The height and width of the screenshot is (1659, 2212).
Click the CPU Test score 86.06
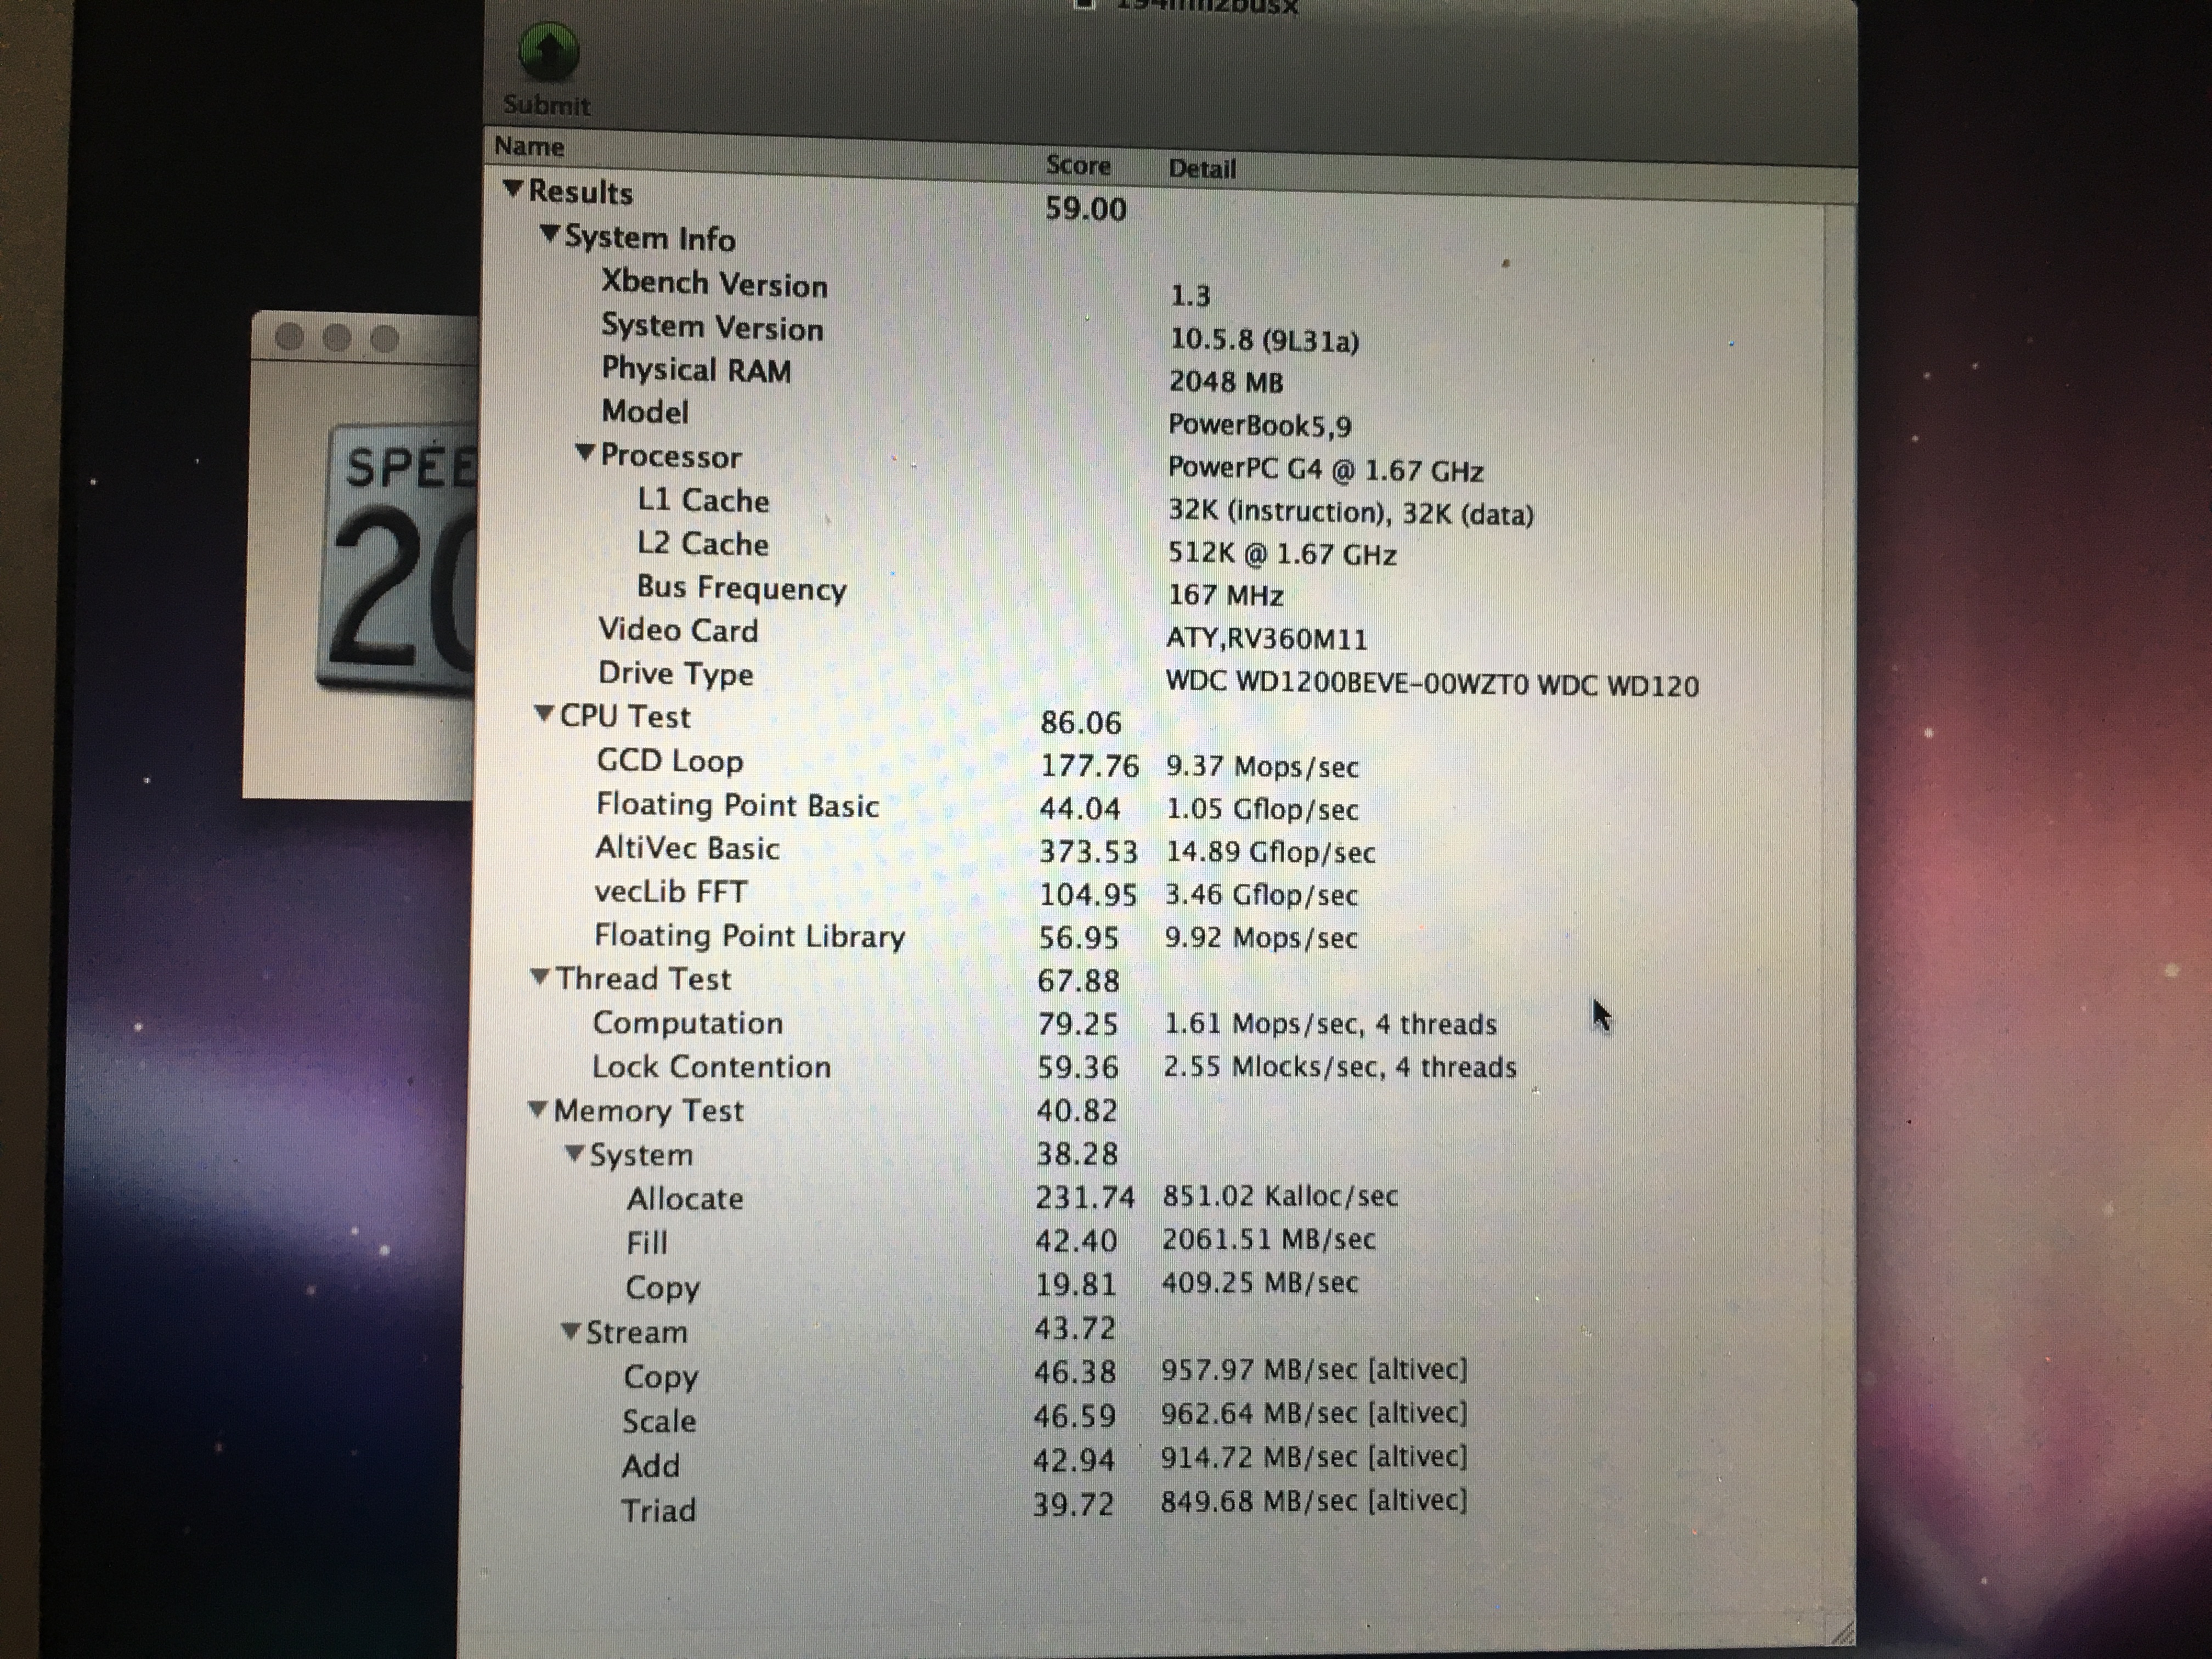(1080, 722)
